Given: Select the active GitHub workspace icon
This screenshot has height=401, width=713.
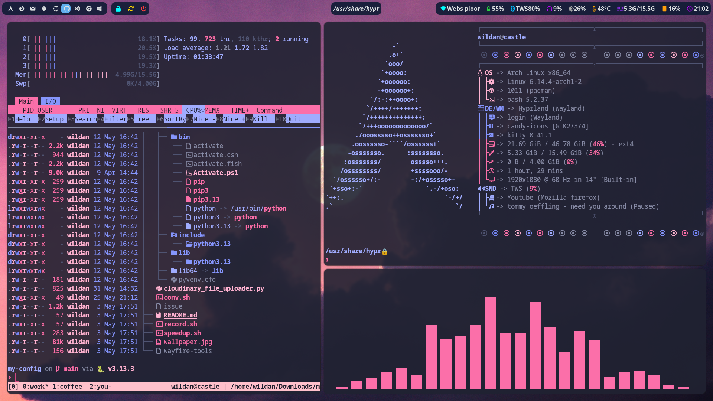Looking at the screenshot, I should 66,9.
